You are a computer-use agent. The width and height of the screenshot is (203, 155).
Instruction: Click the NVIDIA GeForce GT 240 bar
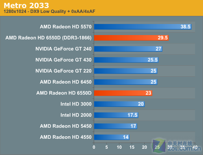point(128,49)
